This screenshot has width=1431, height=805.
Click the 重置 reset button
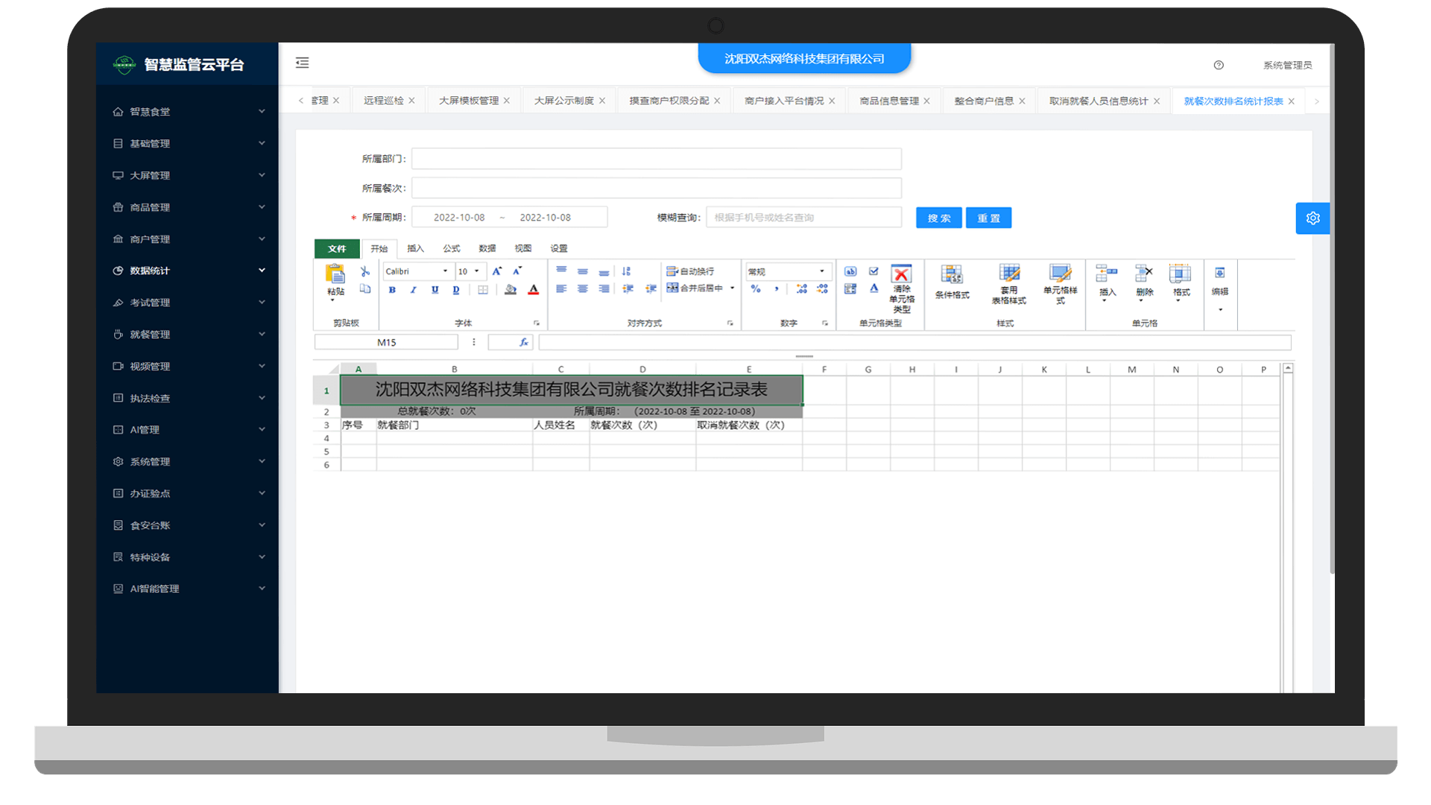point(989,218)
